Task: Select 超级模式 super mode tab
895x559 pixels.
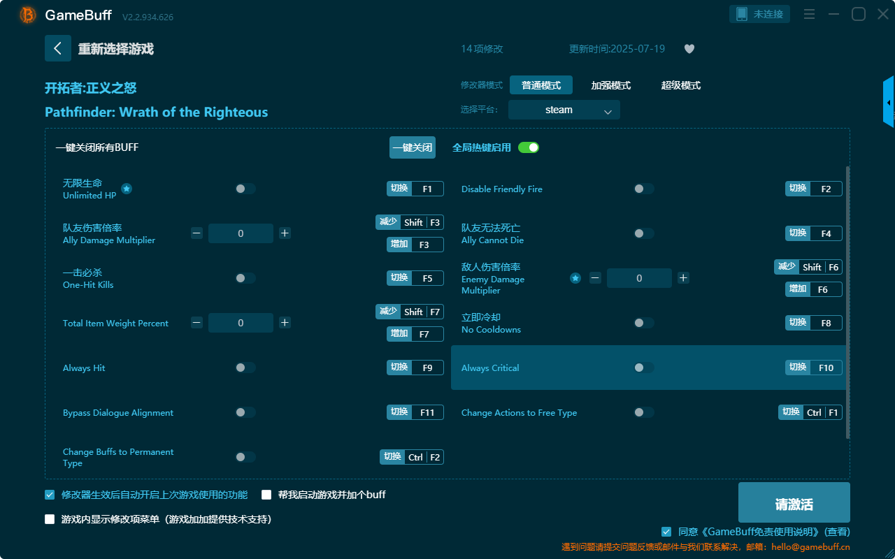Action: pyautogui.click(x=680, y=85)
